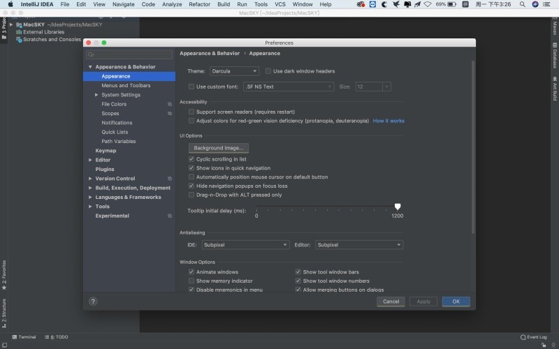Viewport: 559px width, 349px height.
Task: Open the Editor antialiasing dropdown
Action: (359, 245)
